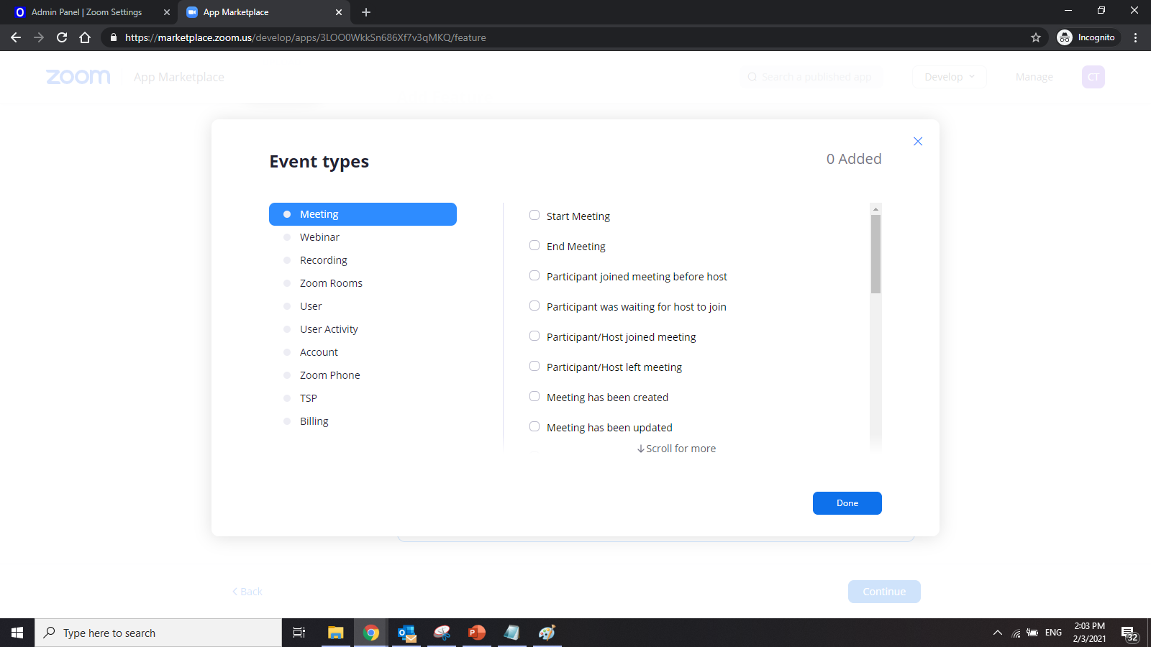Bookmark the page with the star icon
1151x647 pixels.
[x=1035, y=37]
